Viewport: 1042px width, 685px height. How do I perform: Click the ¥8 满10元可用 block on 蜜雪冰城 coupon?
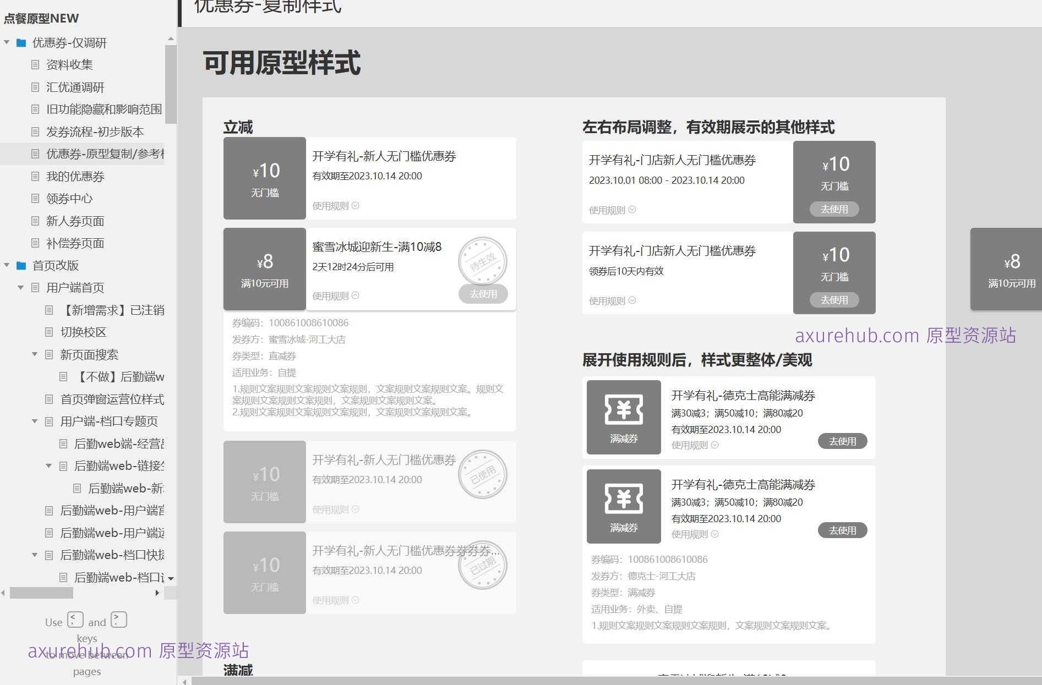coord(265,269)
